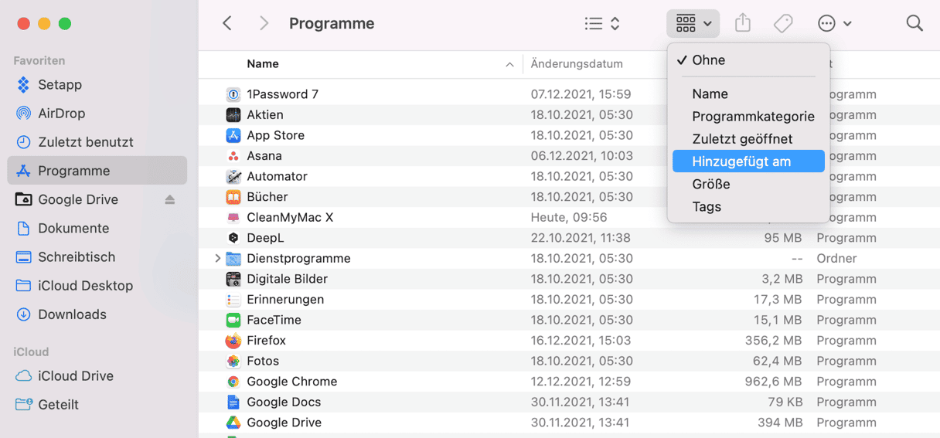Screen dimensions: 940x438
Task: Eject Google Drive in sidebar
Action: [x=170, y=199]
